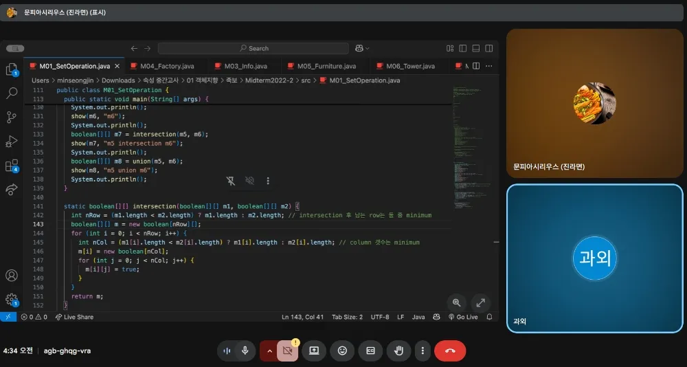687x367 pixels.
Task: Expand the shared screen to full screen
Action: click(x=481, y=302)
